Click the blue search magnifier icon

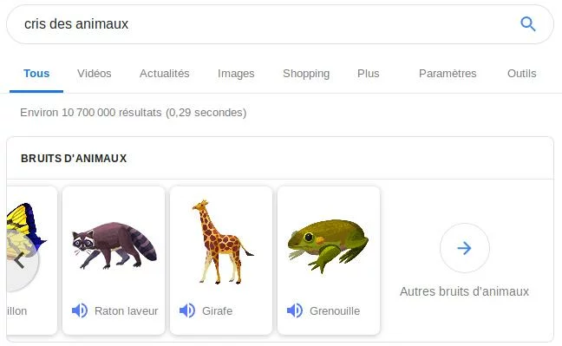click(x=528, y=24)
